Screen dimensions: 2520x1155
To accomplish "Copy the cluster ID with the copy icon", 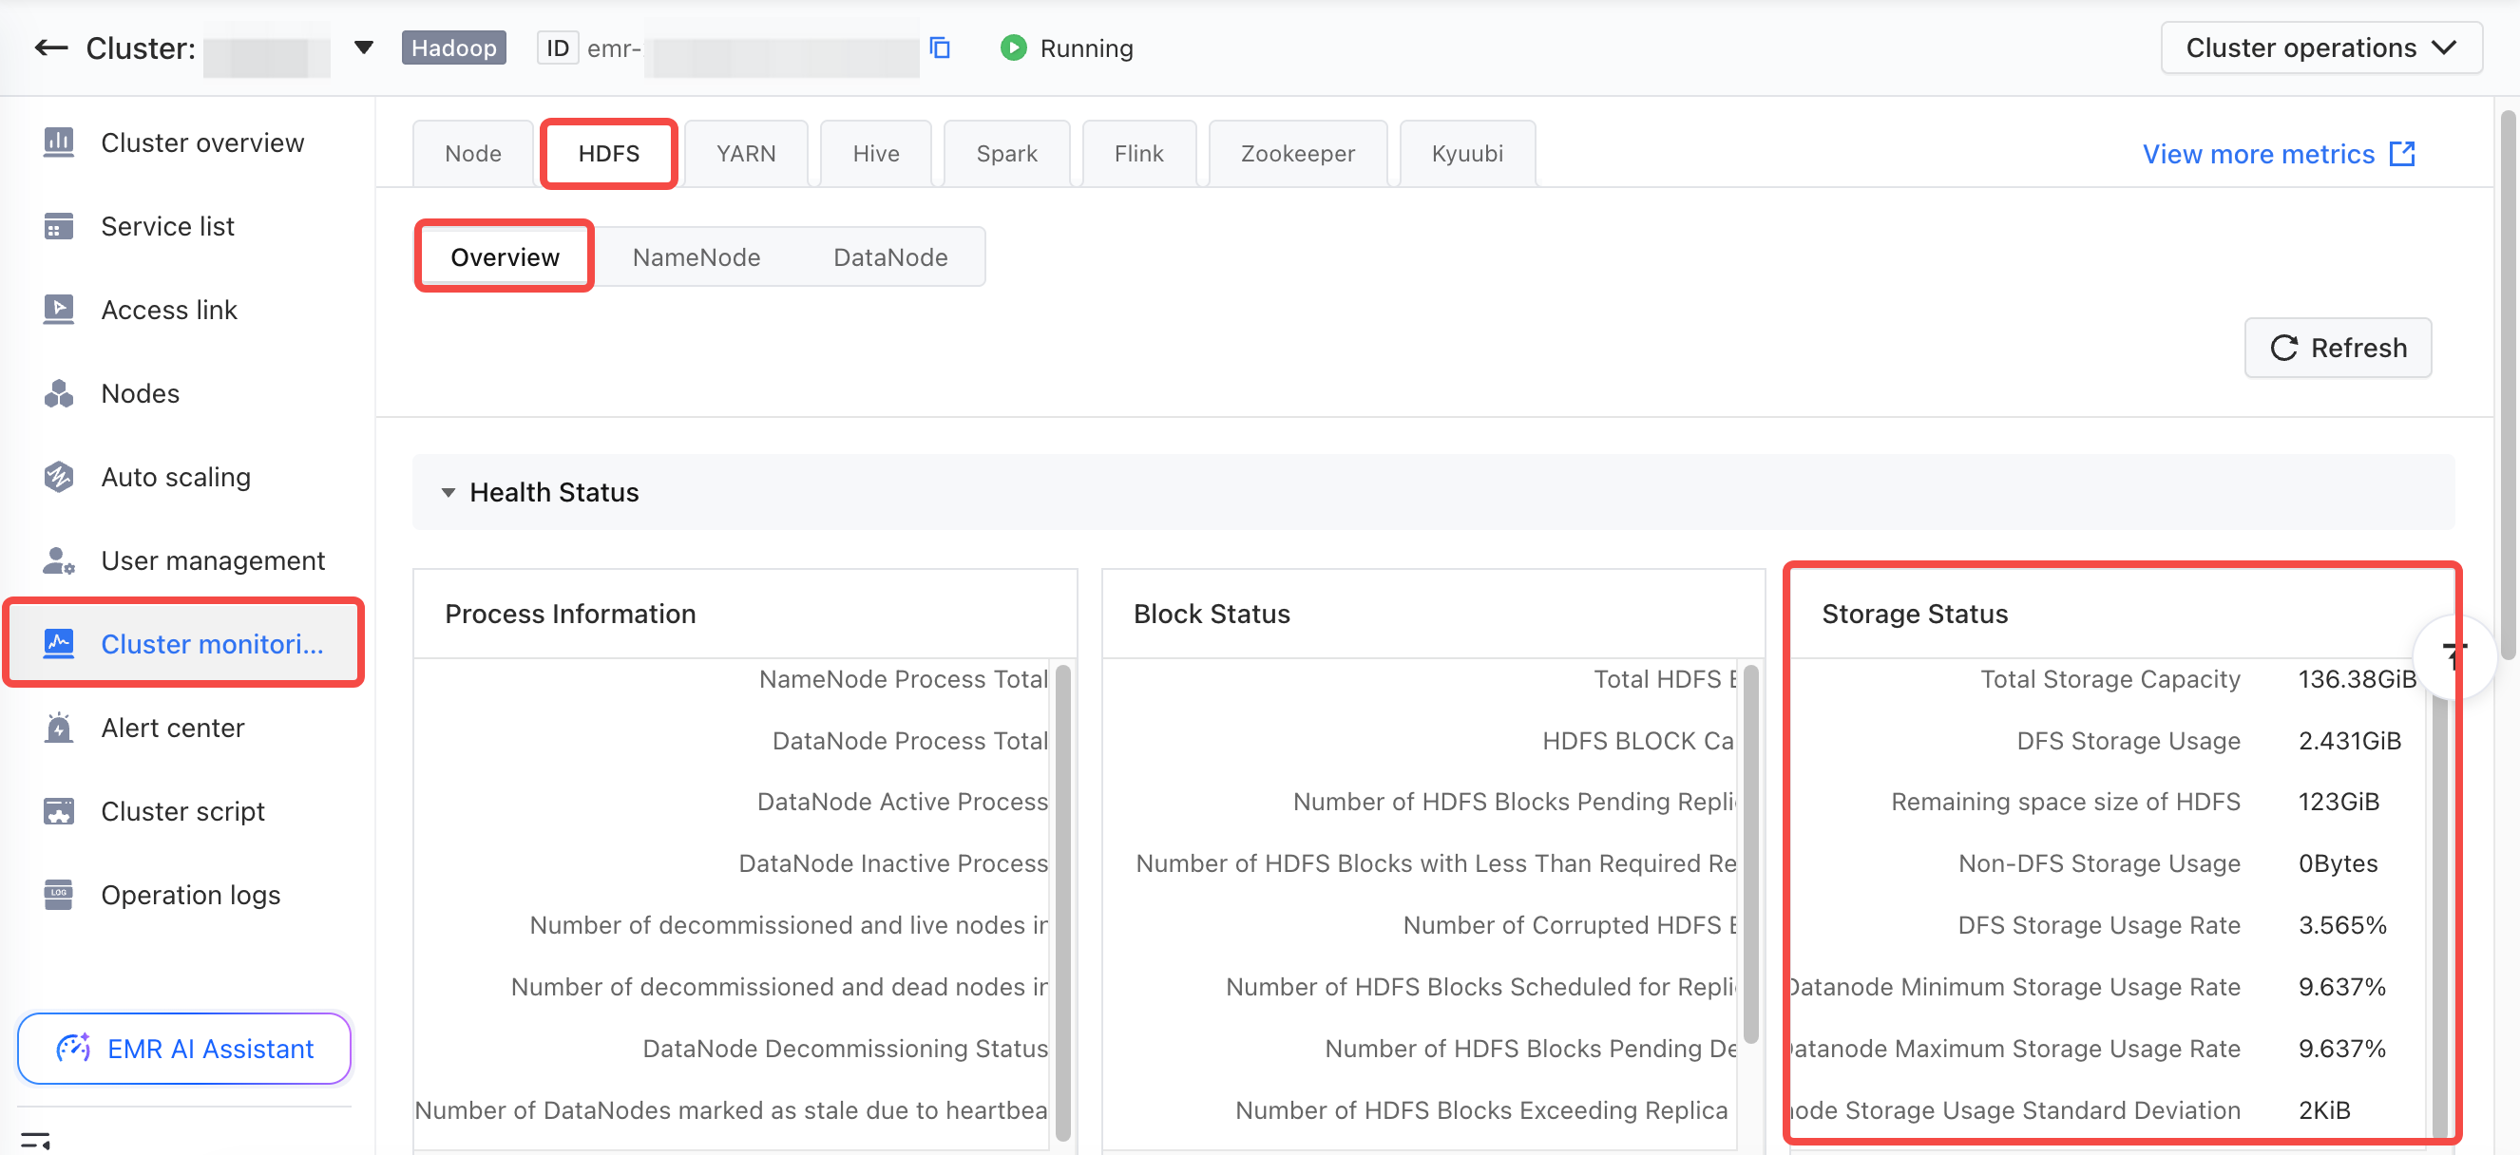I will [940, 47].
